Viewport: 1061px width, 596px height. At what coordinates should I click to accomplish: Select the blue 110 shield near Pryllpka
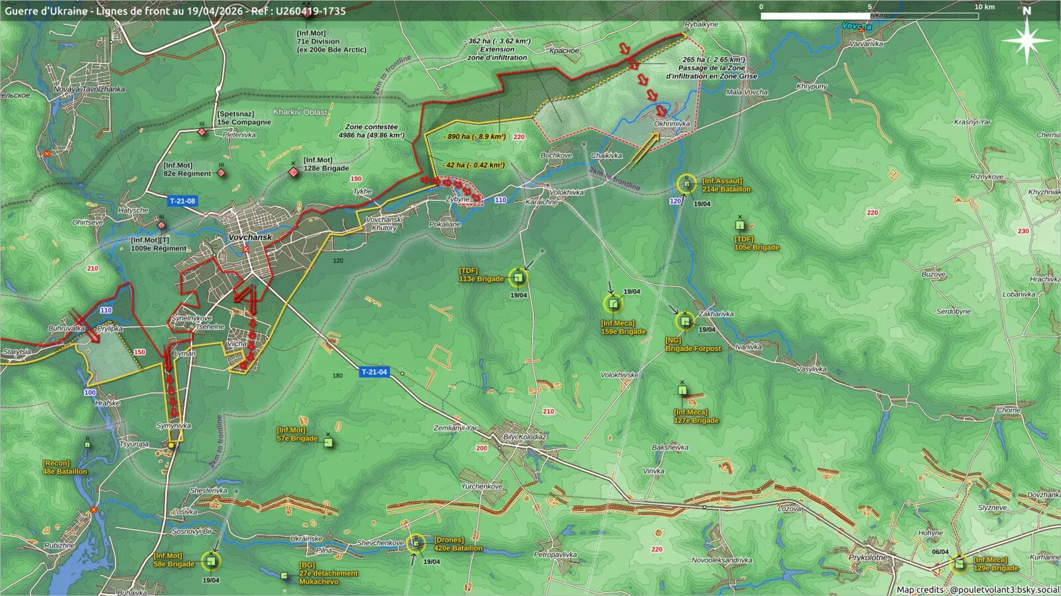(105, 310)
